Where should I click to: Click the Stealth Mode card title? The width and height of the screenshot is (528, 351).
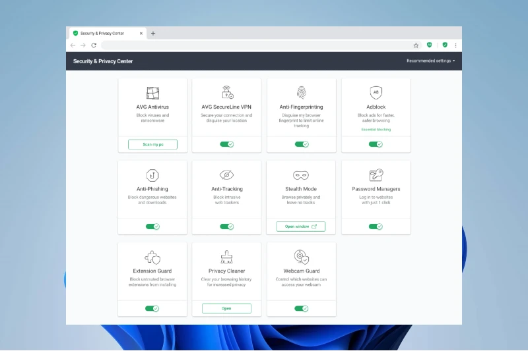pos(301,189)
